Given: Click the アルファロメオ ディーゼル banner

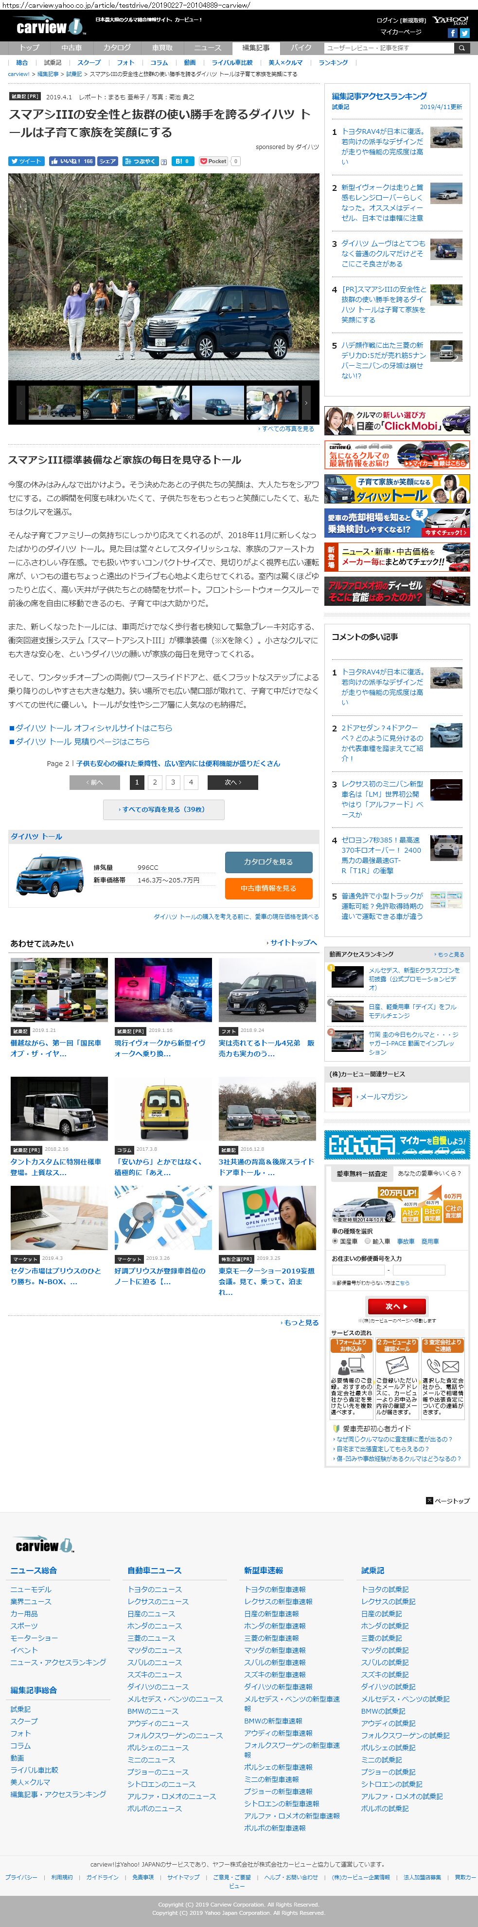Looking at the screenshot, I should [397, 591].
